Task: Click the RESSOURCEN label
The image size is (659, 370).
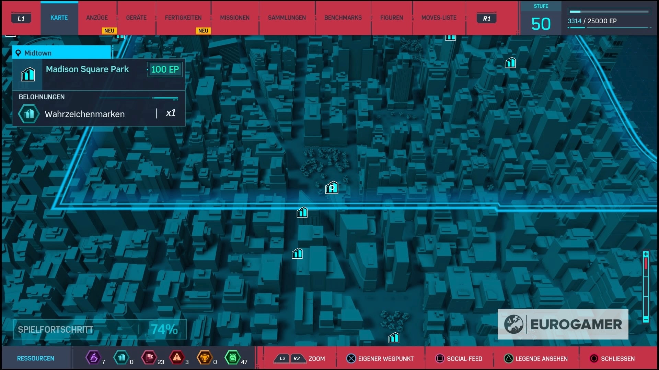Action: (x=36, y=358)
